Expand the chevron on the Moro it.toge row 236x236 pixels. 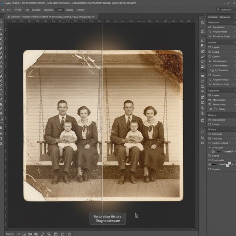point(235,100)
